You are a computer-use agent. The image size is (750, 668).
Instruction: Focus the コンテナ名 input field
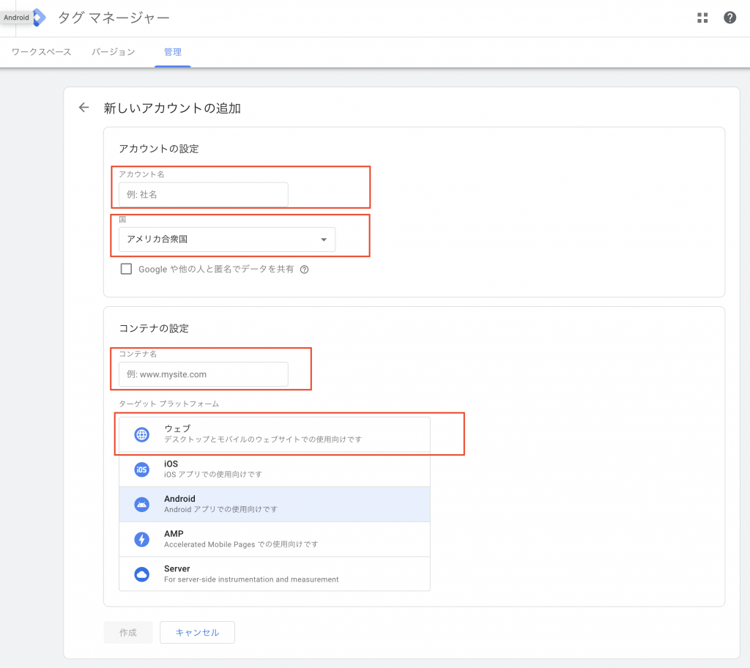204,374
